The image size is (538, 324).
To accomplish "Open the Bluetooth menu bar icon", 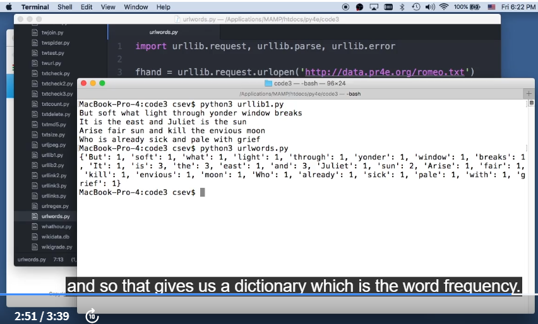I will coord(402,7).
